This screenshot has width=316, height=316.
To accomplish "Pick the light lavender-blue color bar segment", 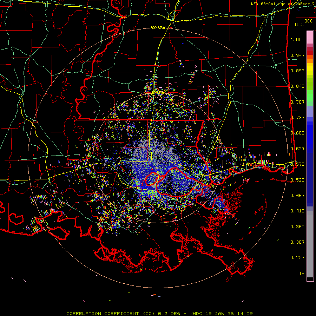I will click(310, 111).
